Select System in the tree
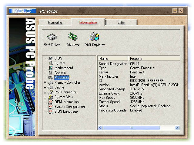This screenshot has width=194, height=145. 60,63
